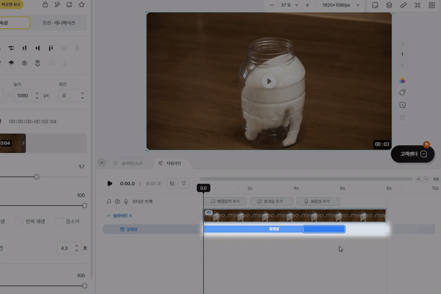Toggle the ruler tool icon
The width and height of the screenshot is (441, 294).
tap(403, 5)
